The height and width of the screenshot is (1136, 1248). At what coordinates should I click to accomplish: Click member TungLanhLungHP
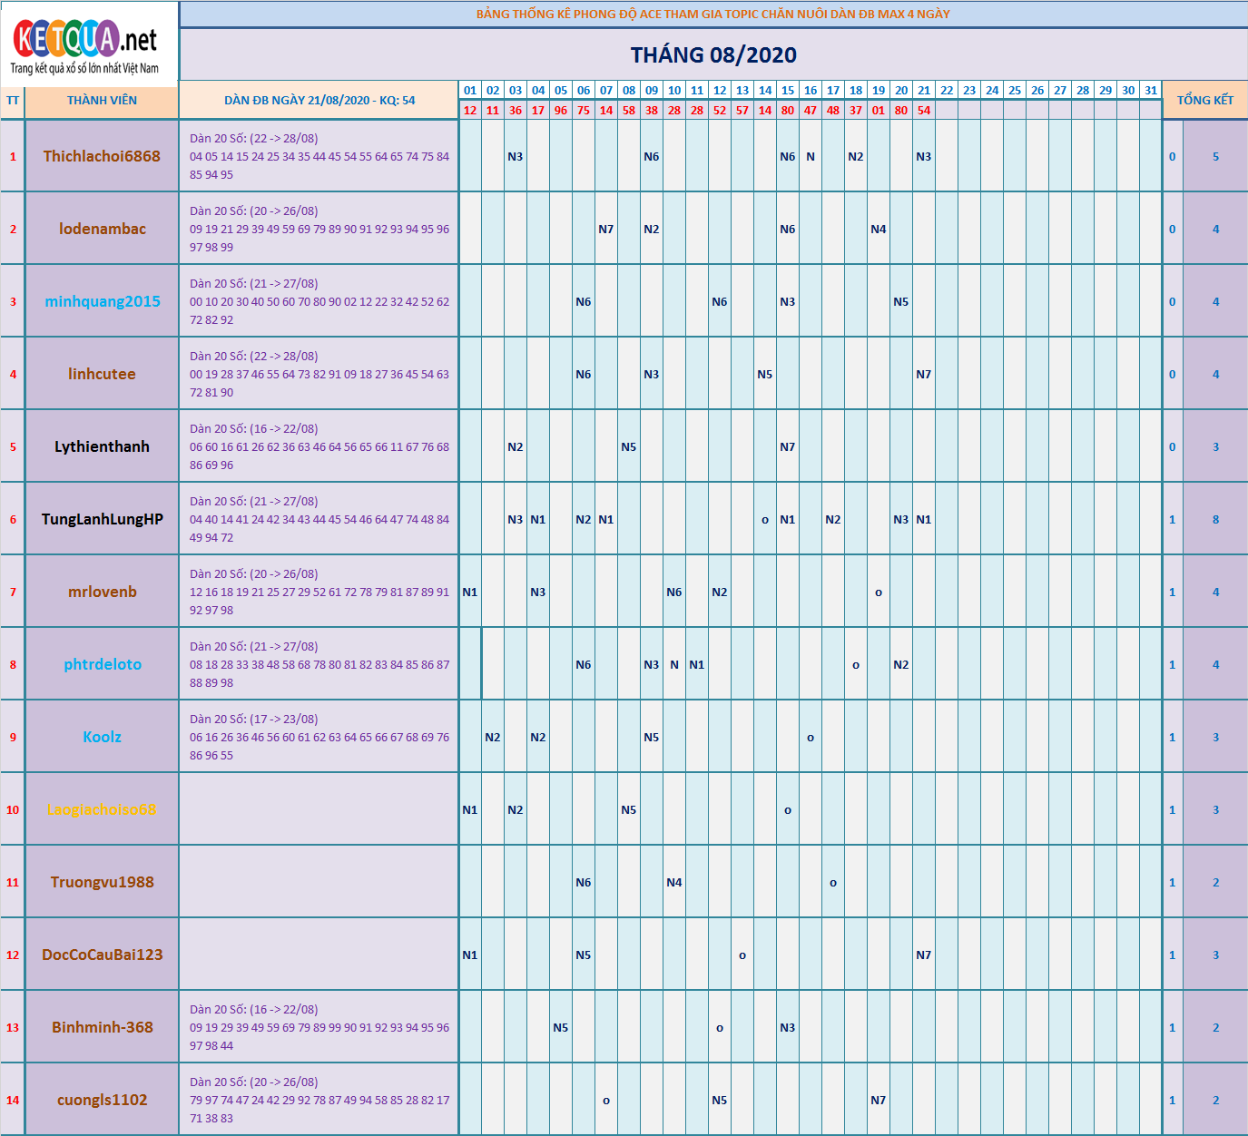pyautogui.click(x=102, y=519)
